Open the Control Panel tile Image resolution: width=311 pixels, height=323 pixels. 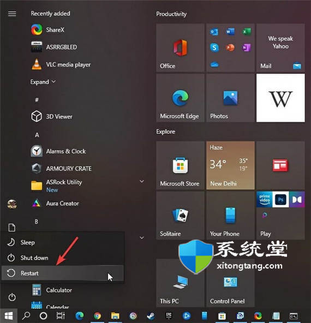tap(230, 283)
